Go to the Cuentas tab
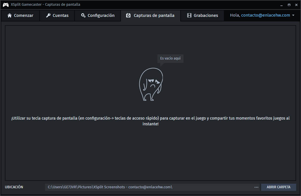 coord(57,15)
